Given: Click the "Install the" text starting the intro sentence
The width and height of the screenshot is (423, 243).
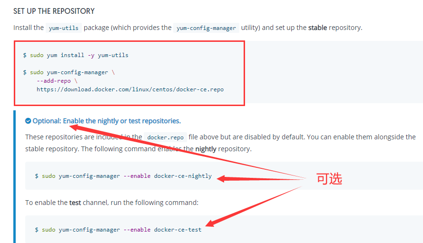Looking at the screenshot, I should pyautogui.click(x=29, y=28).
